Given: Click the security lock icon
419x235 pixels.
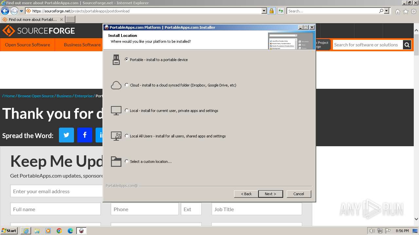Looking at the screenshot, I should click(271, 11).
